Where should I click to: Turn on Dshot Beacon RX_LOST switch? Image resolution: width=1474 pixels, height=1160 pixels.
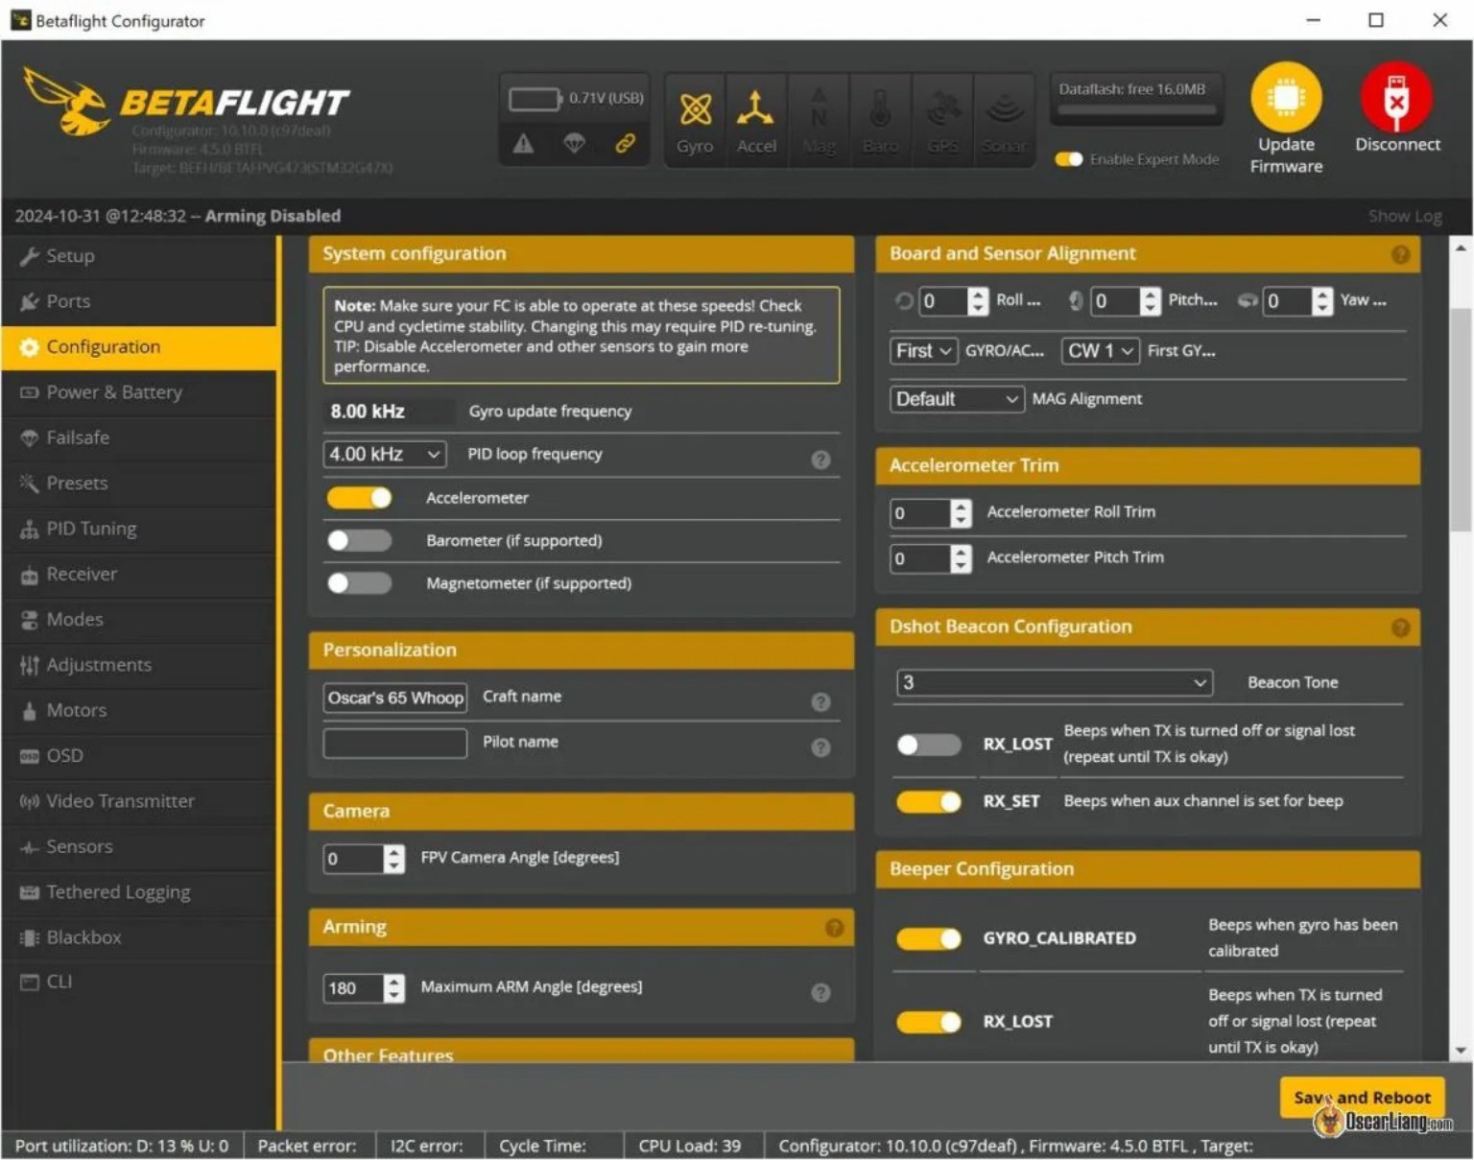(928, 745)
